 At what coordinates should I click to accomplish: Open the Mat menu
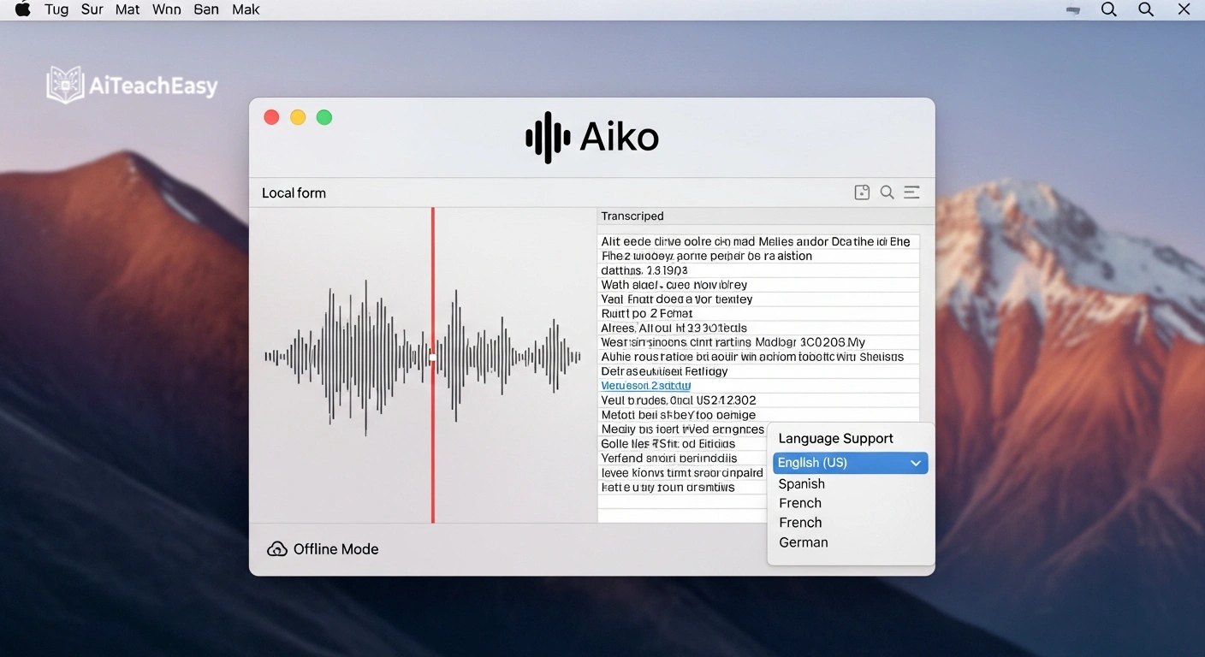pyautogui.click(x=128, y=9)
